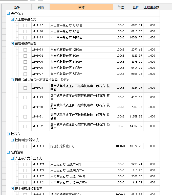
Task: Enable the A1-1-124 checkbox
Action: (x=25, y=183)
